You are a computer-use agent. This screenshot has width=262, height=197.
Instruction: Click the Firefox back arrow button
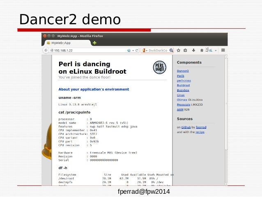46,50
